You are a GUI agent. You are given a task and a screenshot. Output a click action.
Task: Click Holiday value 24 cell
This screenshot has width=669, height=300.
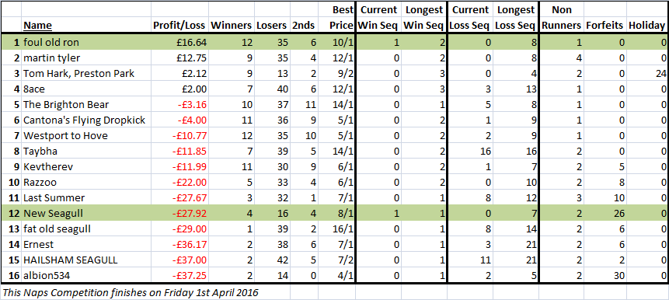[x=646, y=73]
